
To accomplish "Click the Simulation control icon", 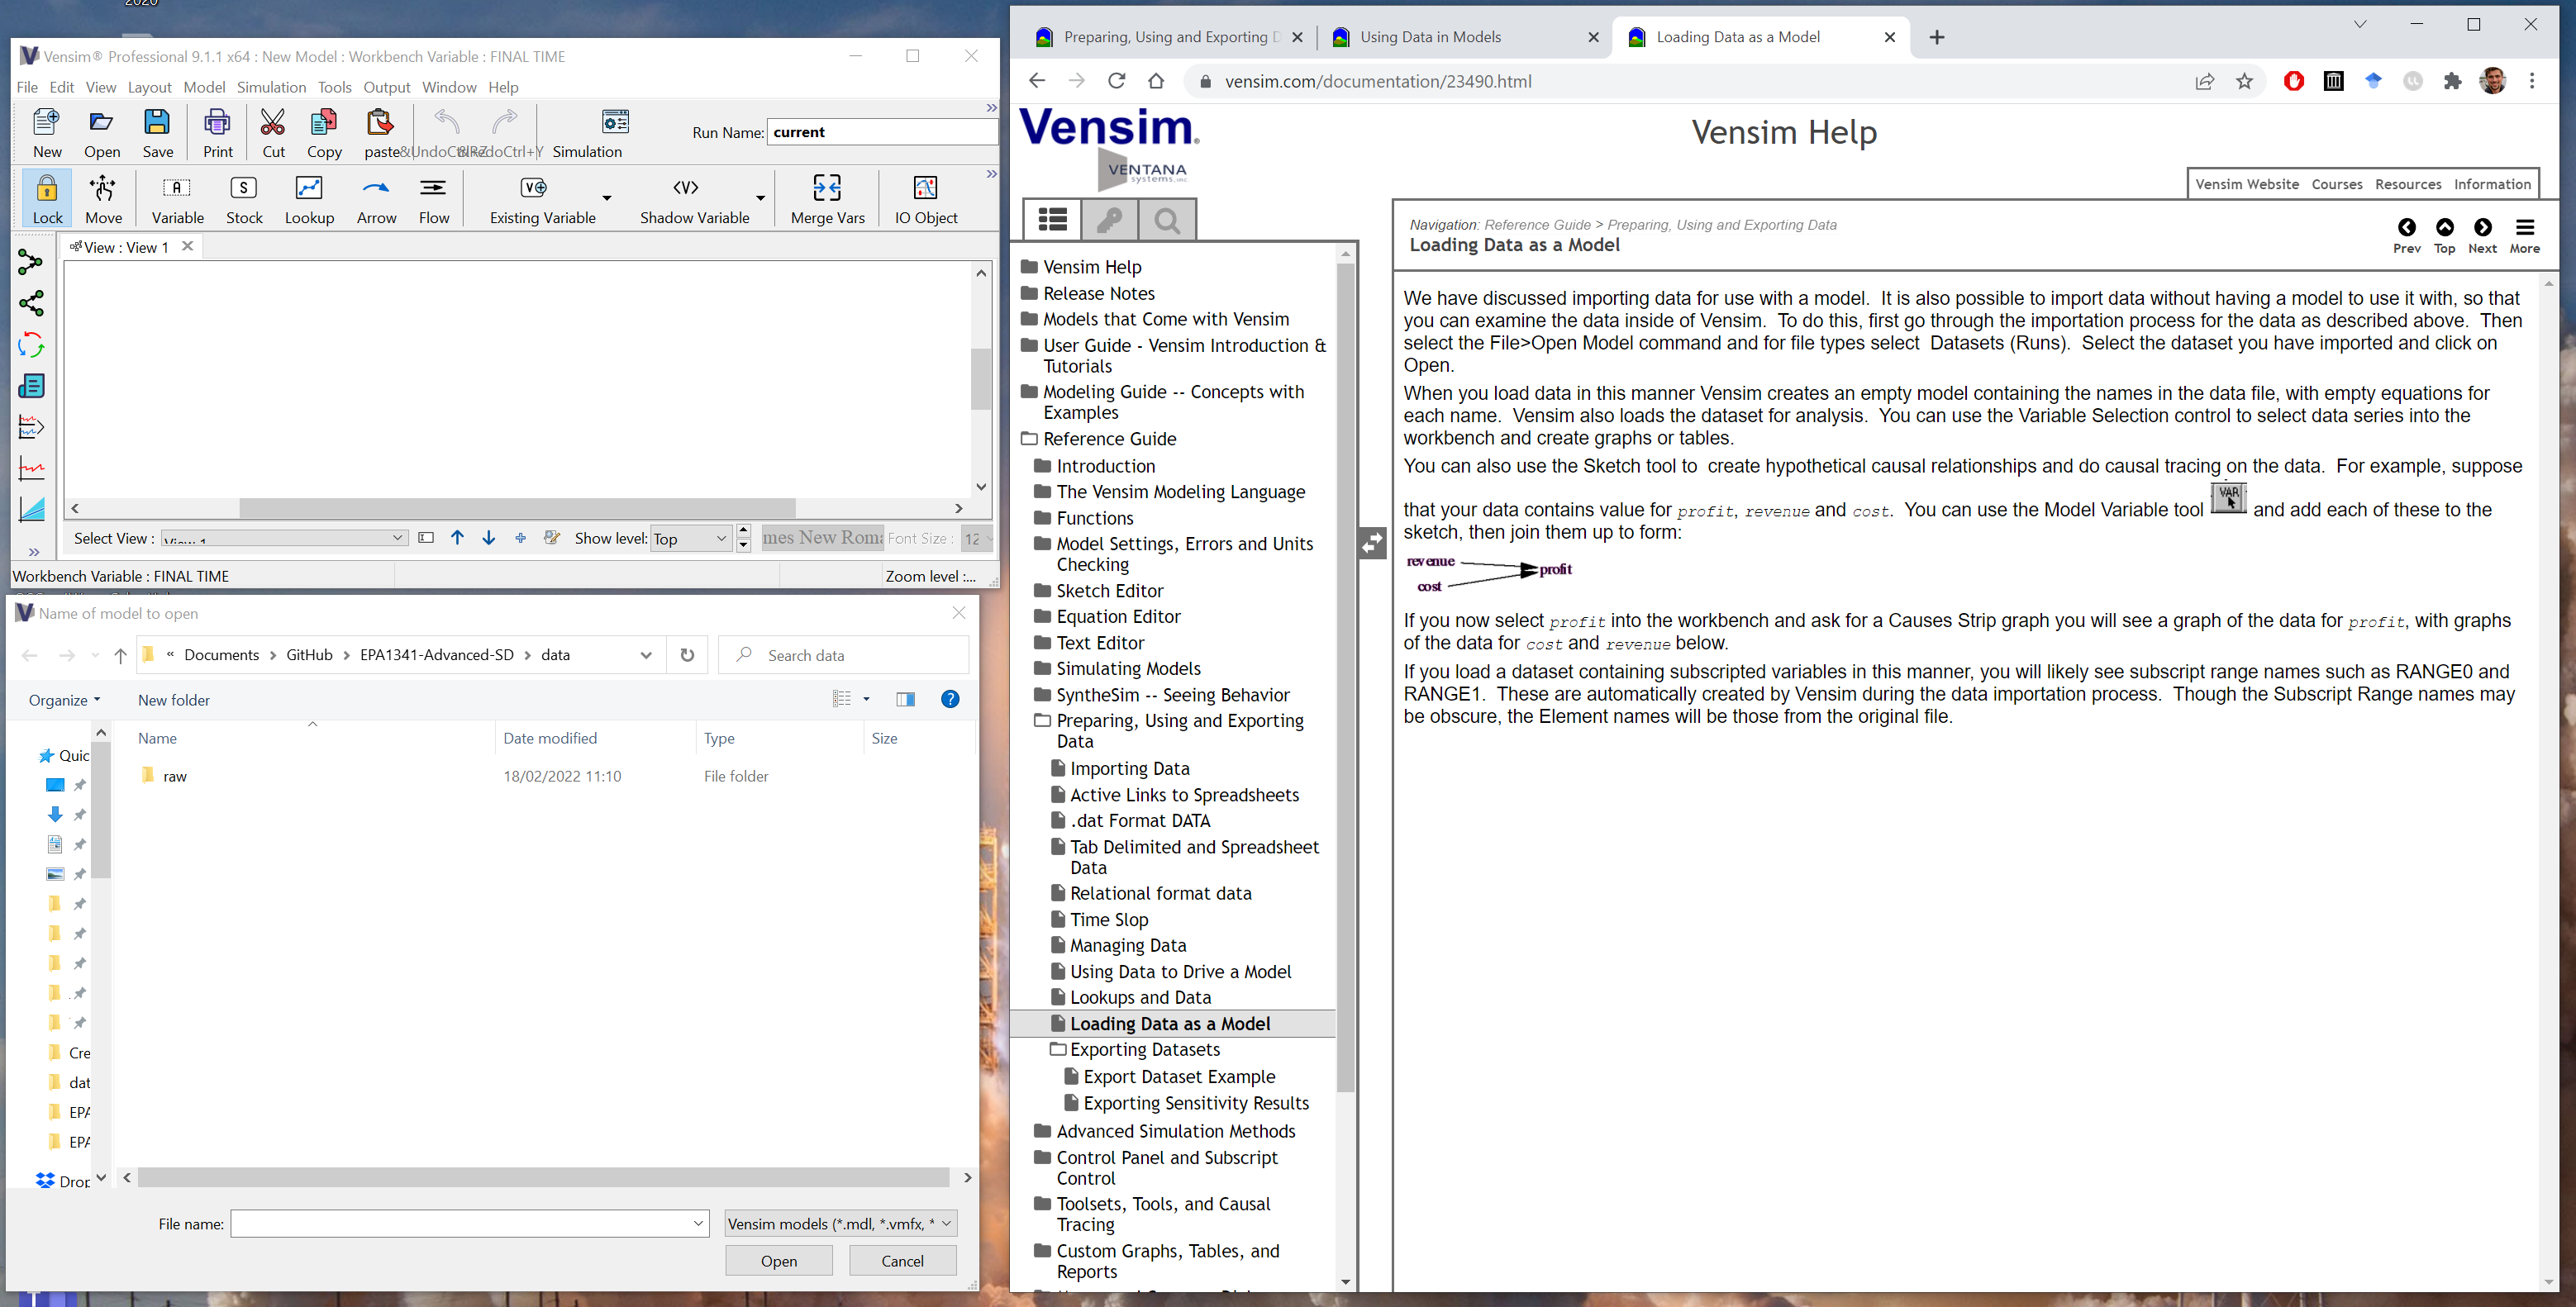I will point(587,132).
